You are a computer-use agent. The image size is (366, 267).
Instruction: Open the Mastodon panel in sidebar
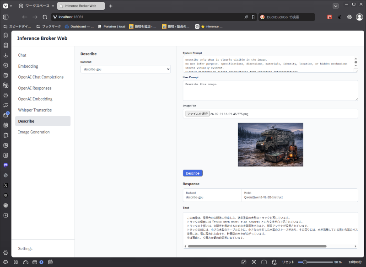point(6,165)
